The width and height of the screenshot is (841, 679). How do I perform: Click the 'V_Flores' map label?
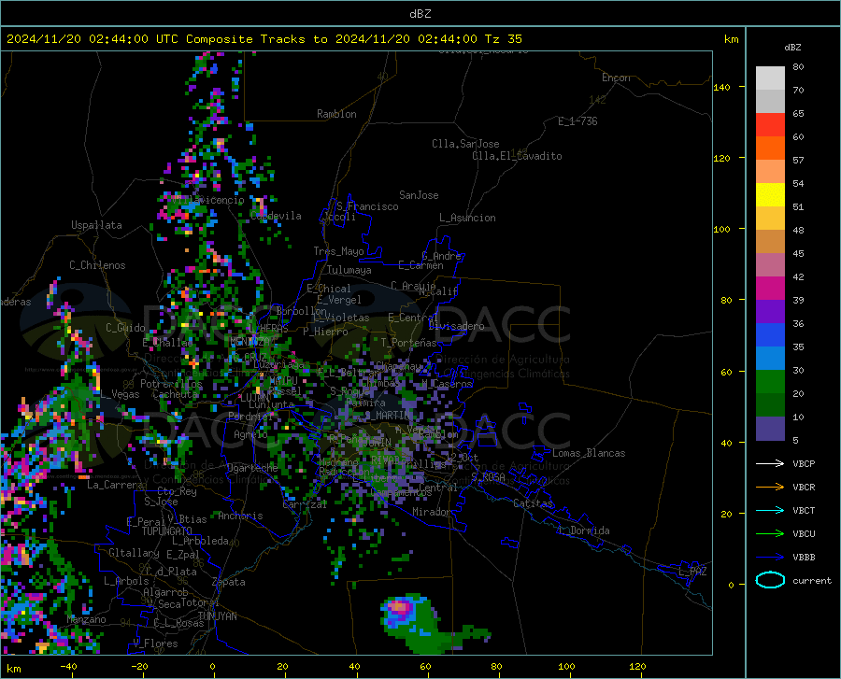coord(155,644)
